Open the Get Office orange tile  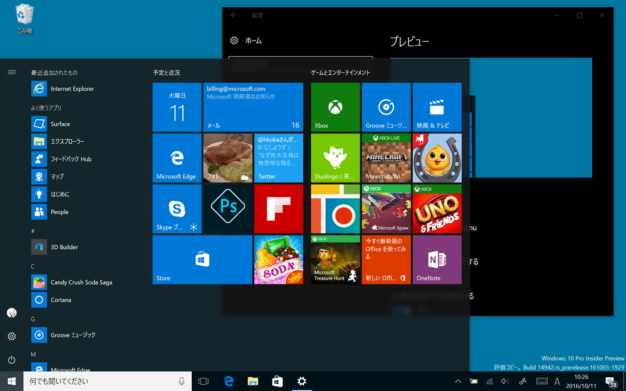(x=386, y=260)
